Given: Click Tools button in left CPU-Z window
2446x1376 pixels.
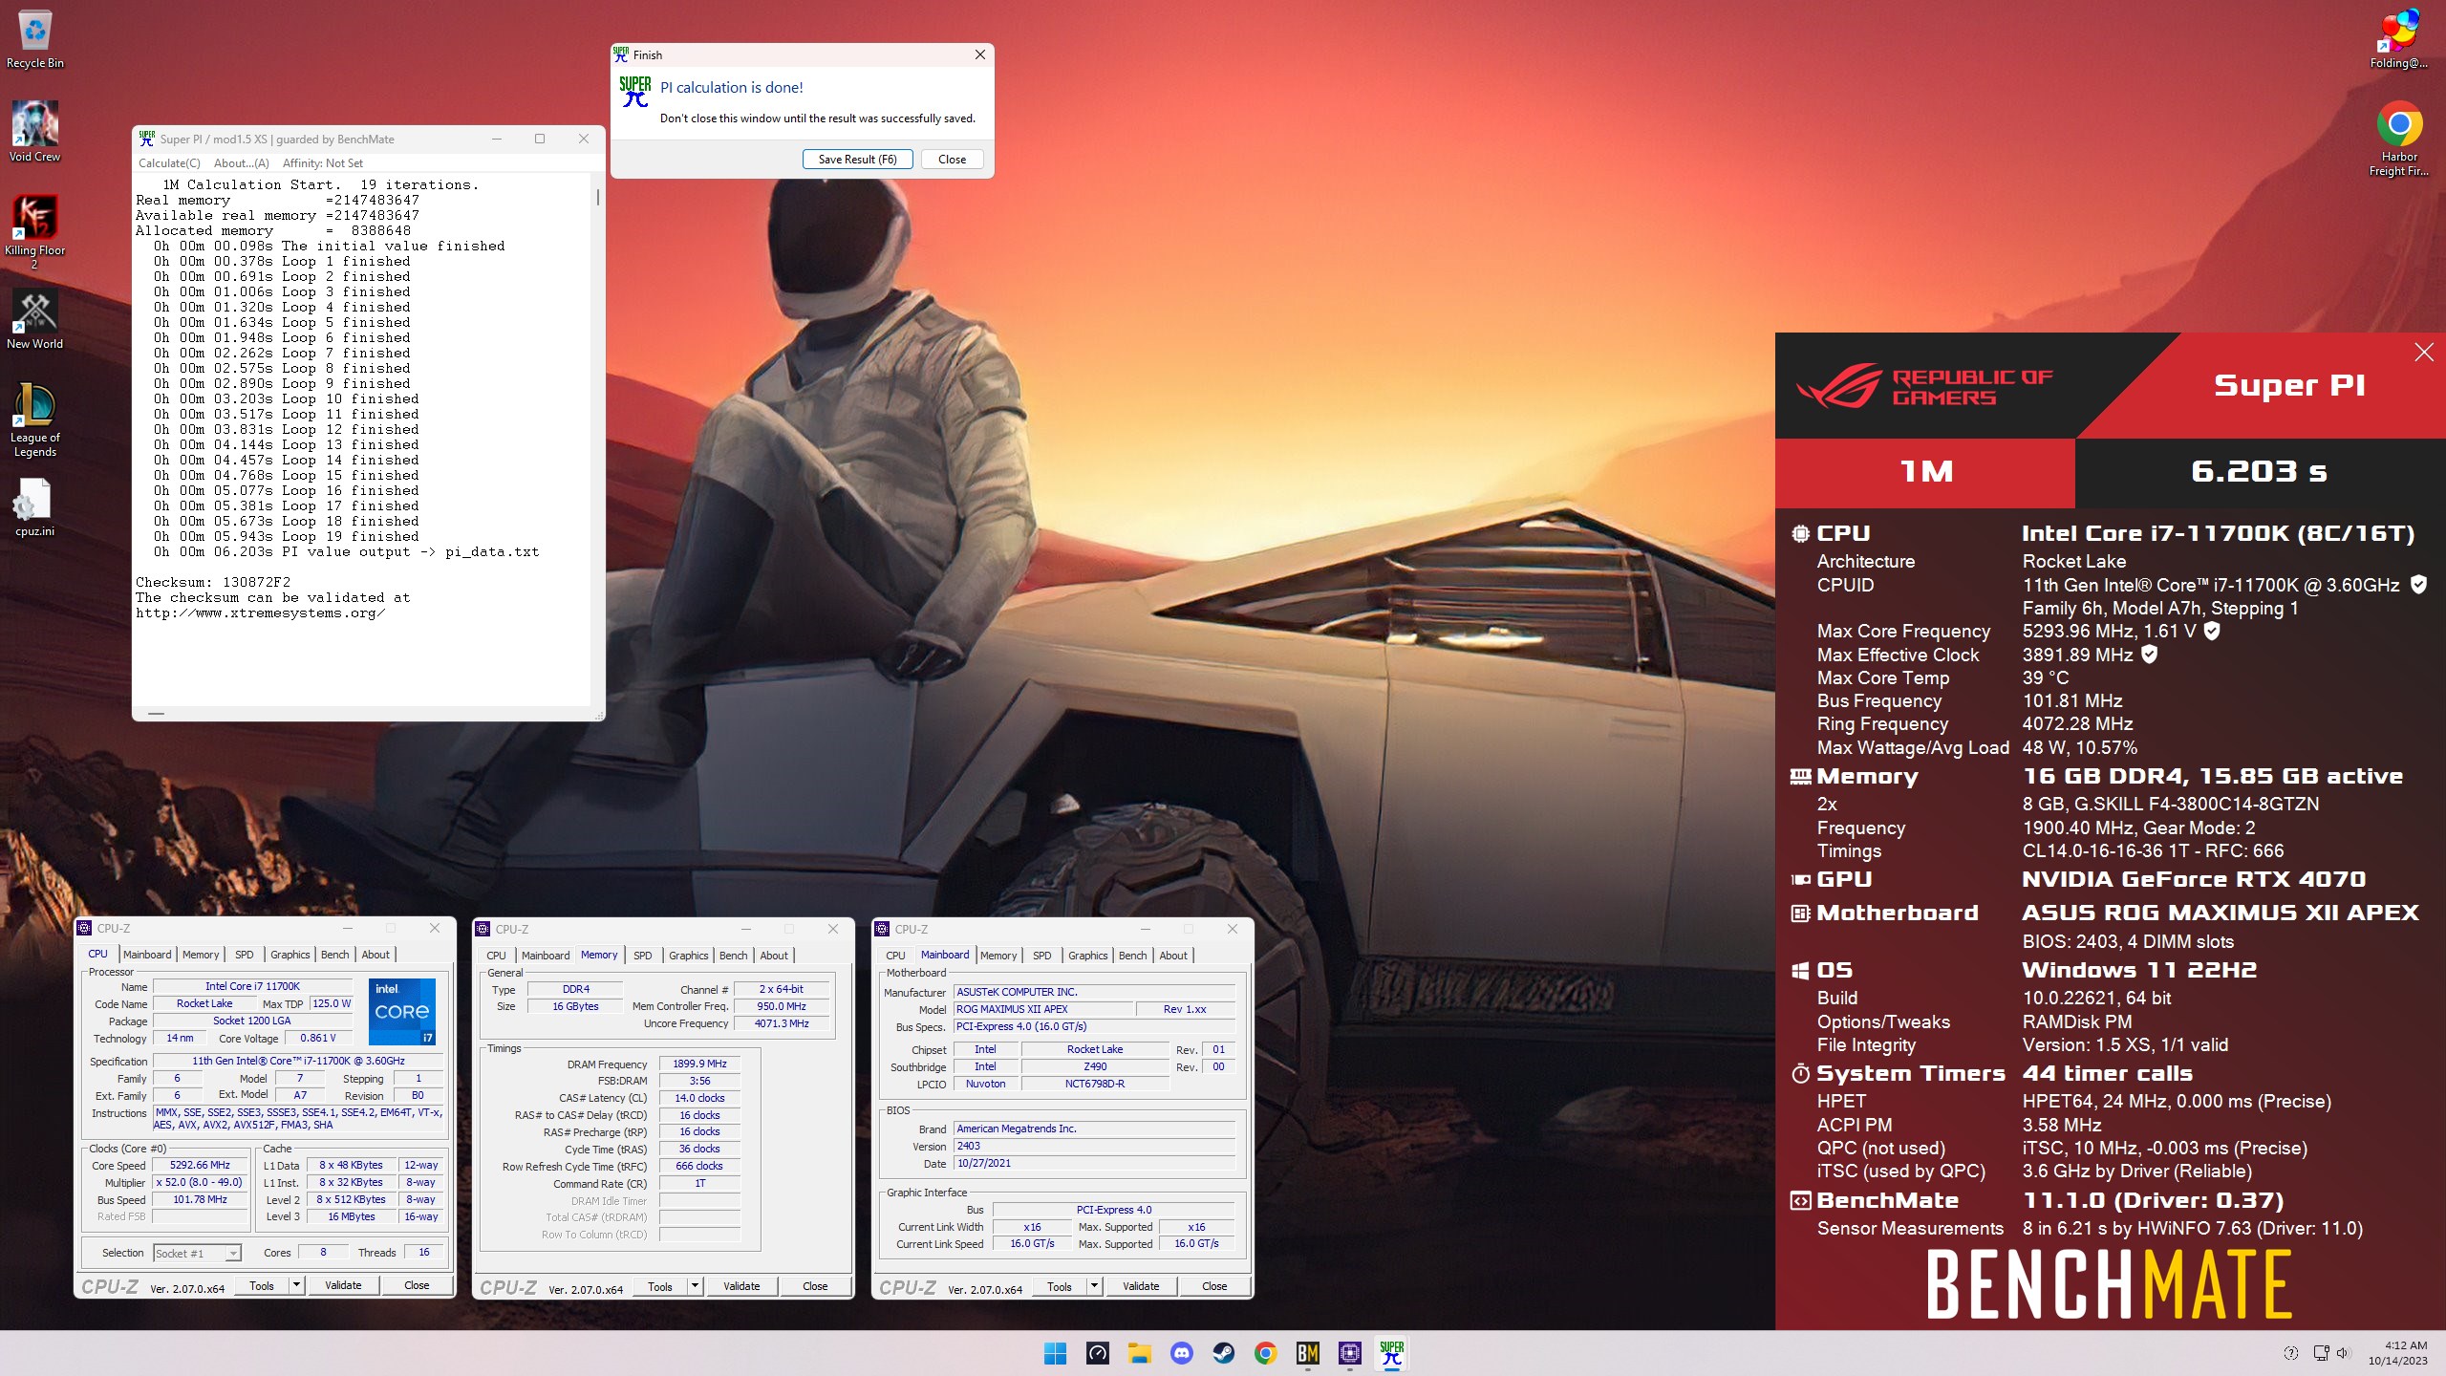Looking at the screenshot, I should (x=262, y=1285).
